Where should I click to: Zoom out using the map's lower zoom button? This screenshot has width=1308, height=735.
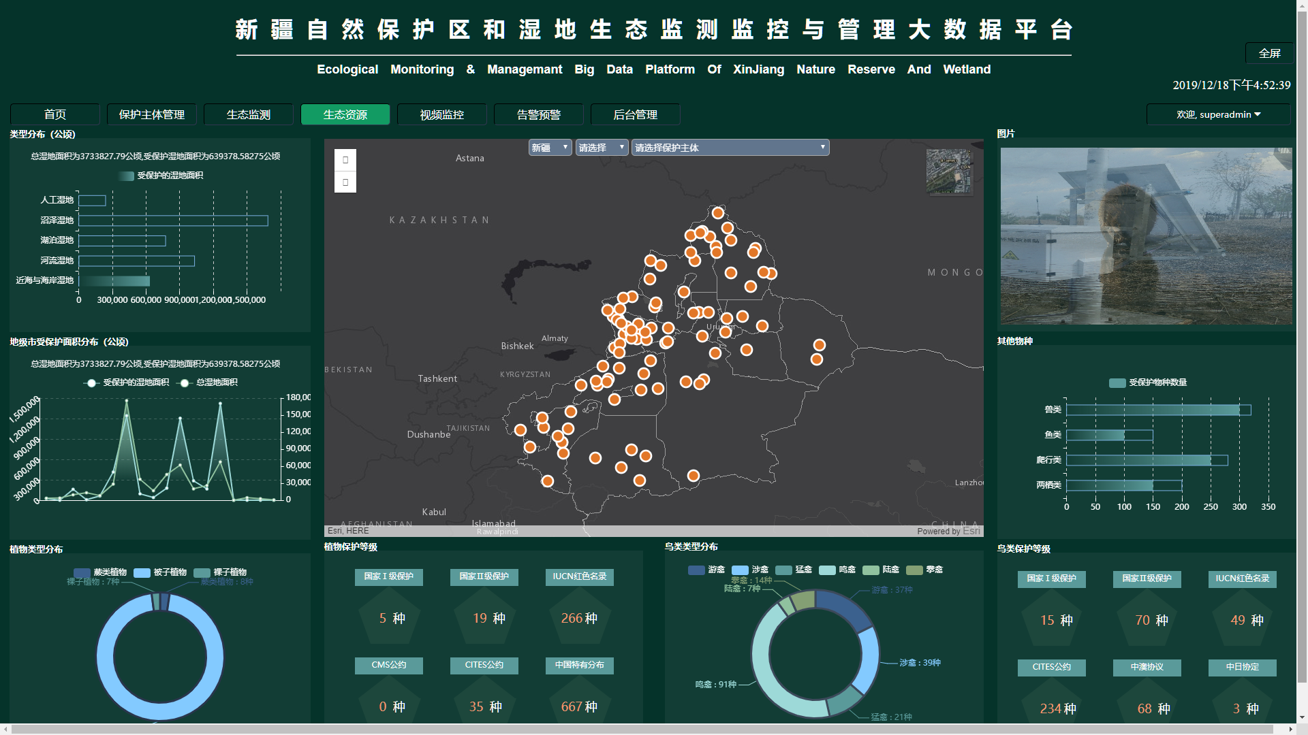pos(345,182)
